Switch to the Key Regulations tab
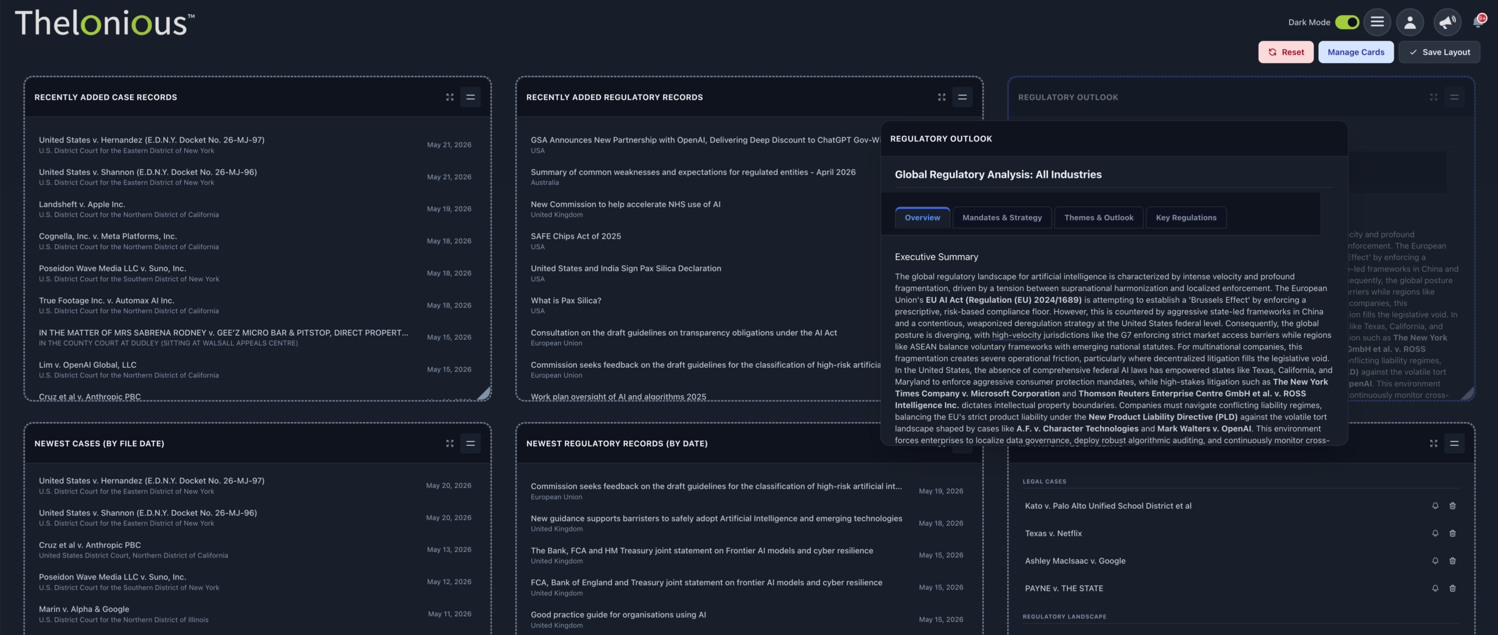 (x=1186, y=218)
